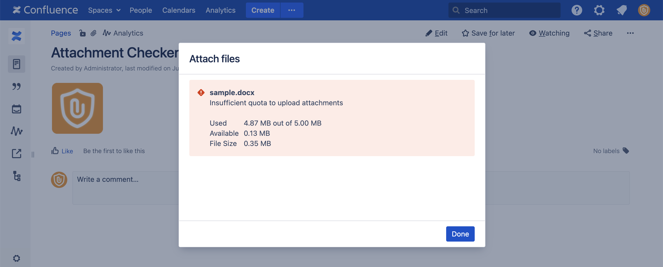Toggle Watching for this page
The height and width of the screenshot is (267, 663).
coord(549,33)
